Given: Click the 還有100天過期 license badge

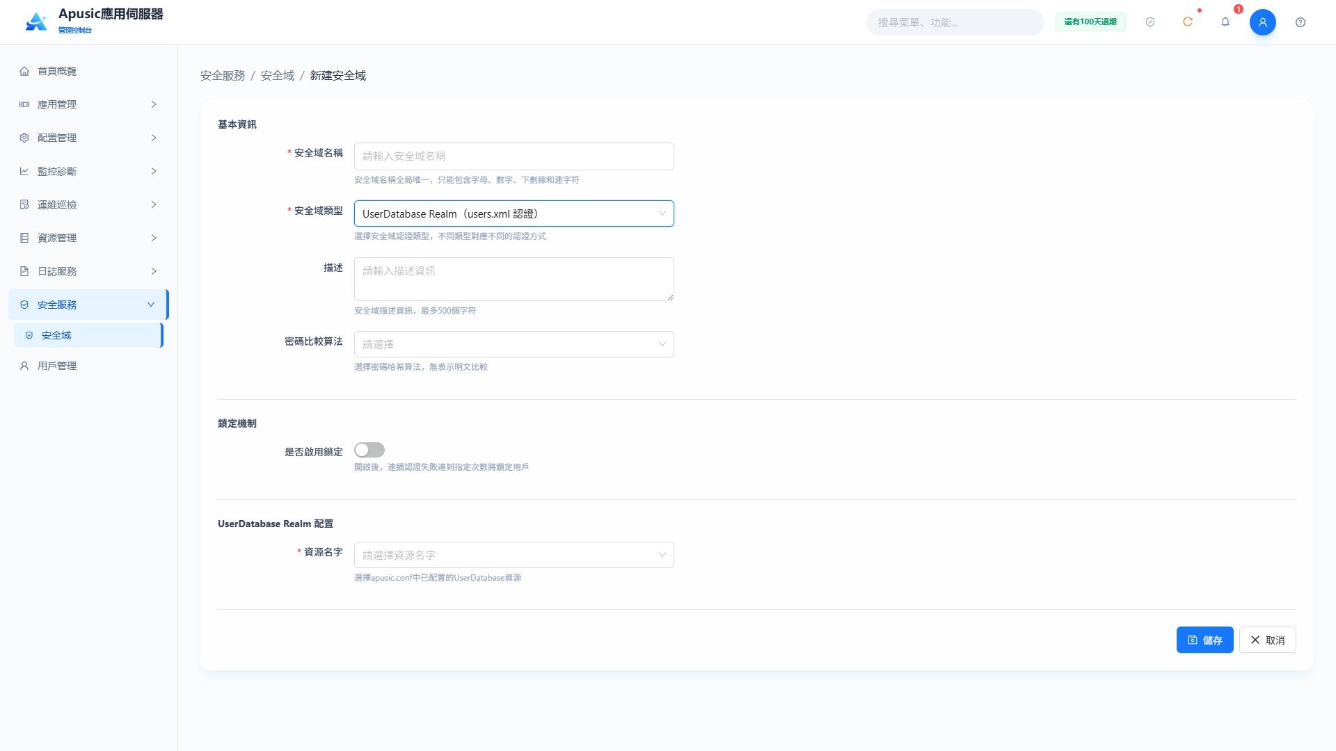Looking at the screenshot, I should point(1090,22).
